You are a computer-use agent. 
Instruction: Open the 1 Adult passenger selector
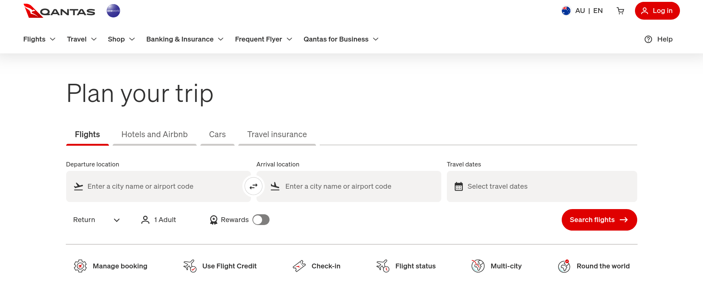click(x=159, y=220)
